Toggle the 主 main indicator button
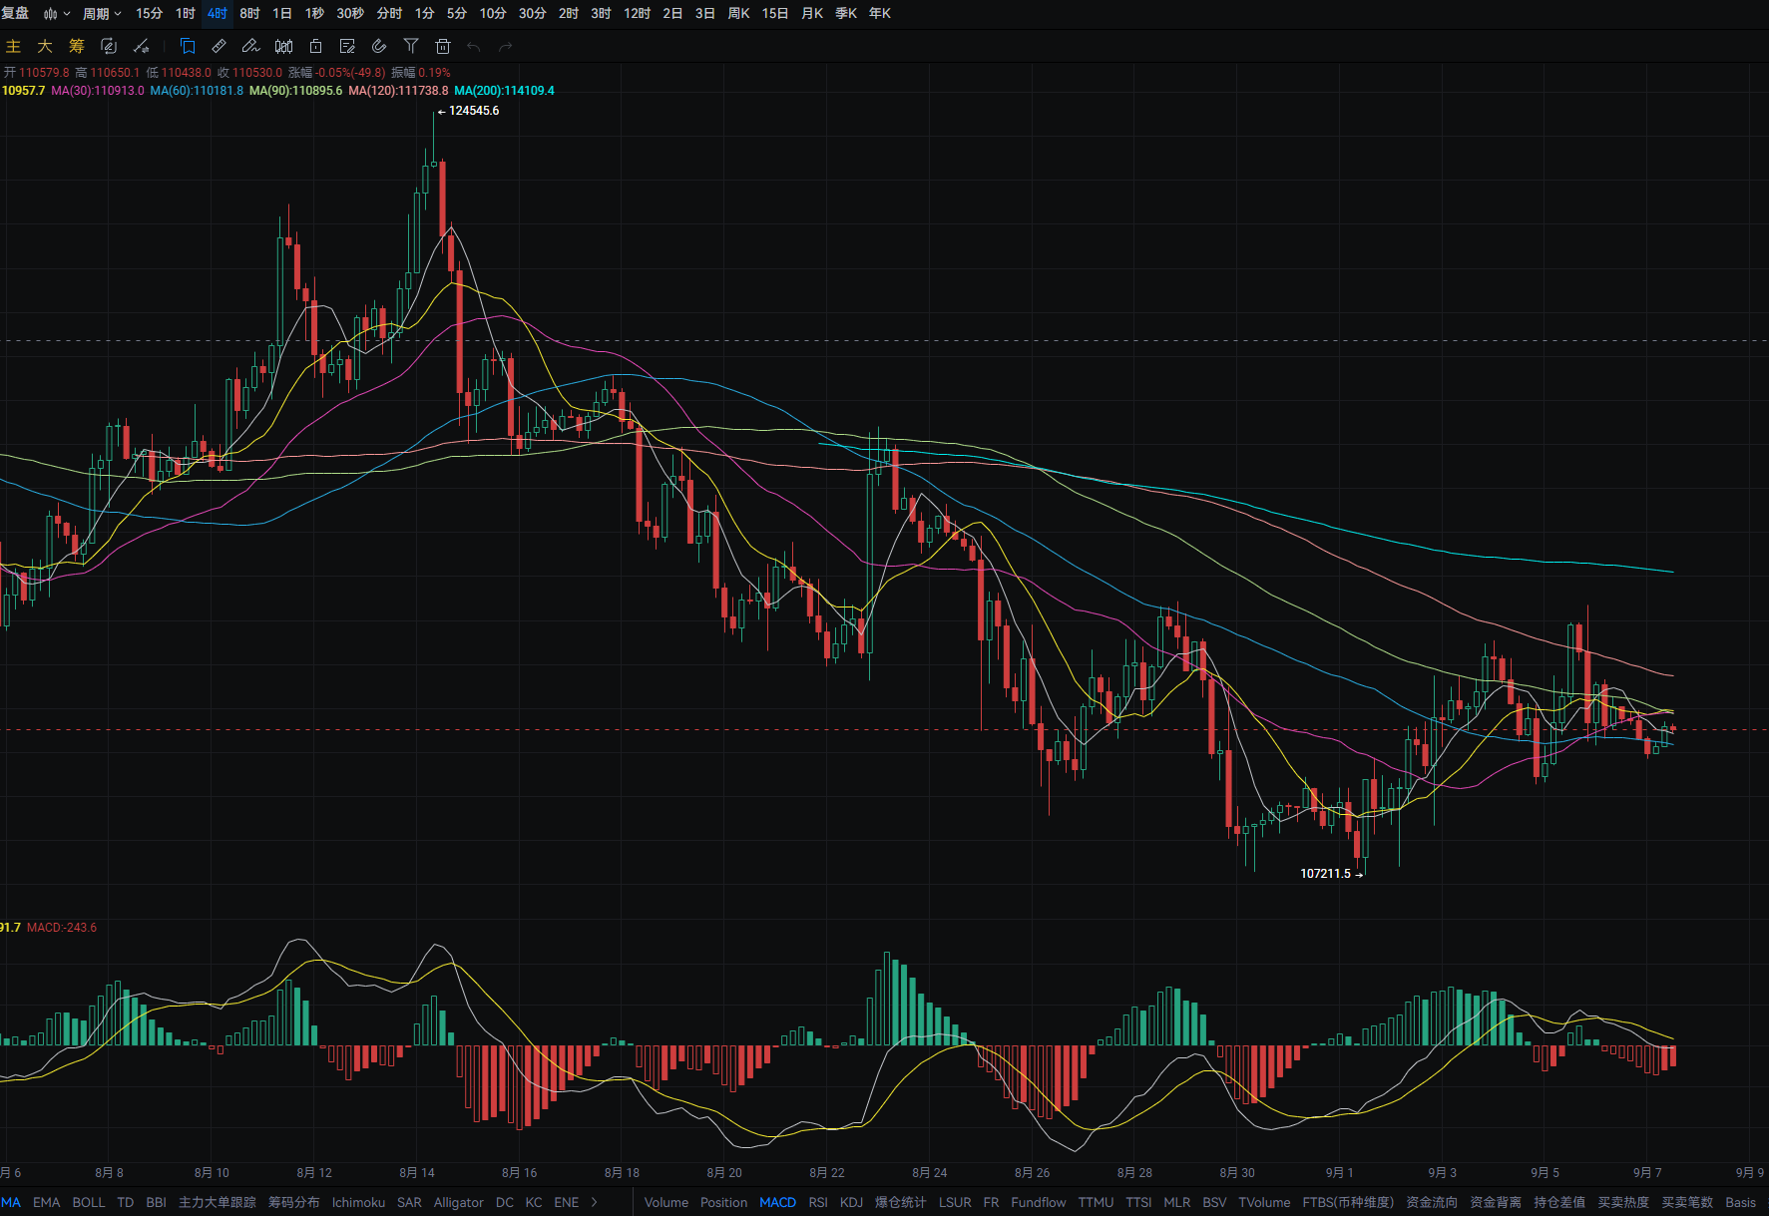 pos(13,46)
